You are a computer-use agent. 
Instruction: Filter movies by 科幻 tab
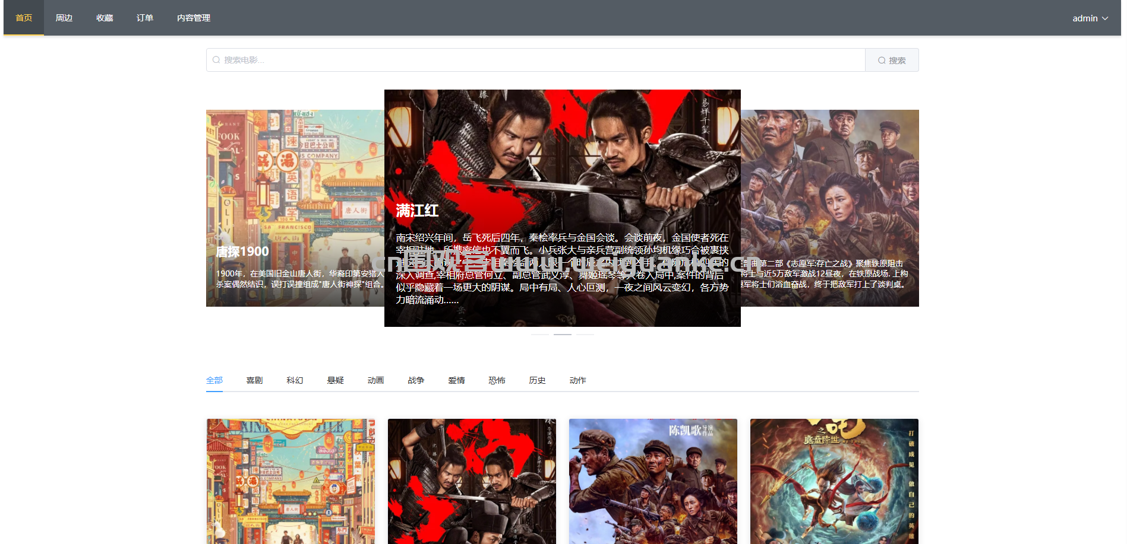(x=295, y=380)
